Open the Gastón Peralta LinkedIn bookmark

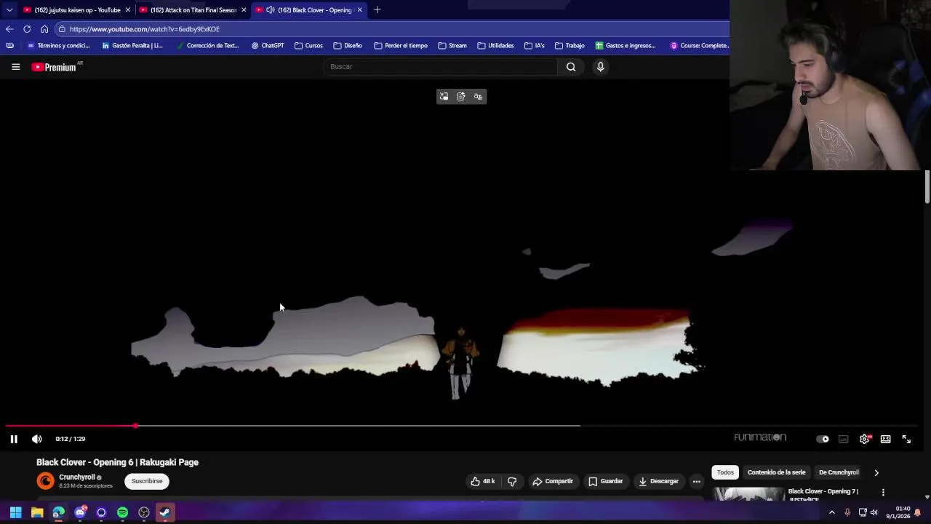pyautogui.click(x=132, y=46)
